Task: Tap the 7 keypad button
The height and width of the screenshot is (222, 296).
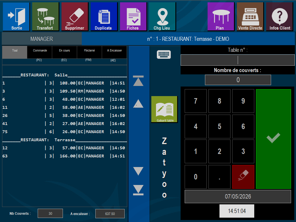Action: (196, 101)
